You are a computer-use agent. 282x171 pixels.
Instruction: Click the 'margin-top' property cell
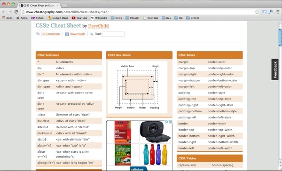coord(186,68)
